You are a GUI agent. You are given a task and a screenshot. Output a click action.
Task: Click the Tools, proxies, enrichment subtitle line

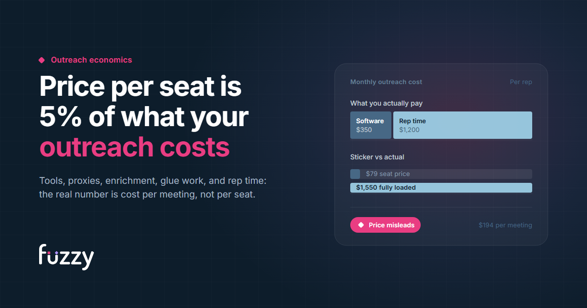coord(153,181)
